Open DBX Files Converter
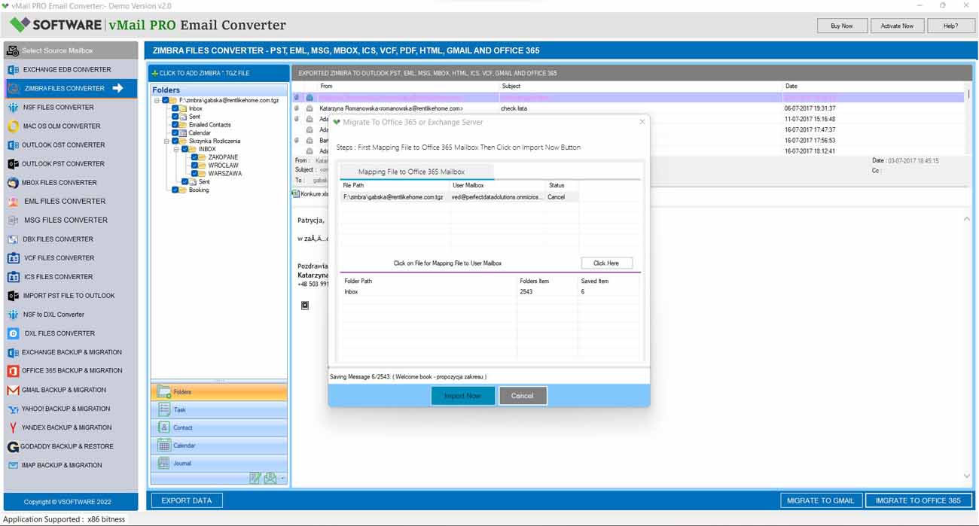Image resolution: width=979 pixels, height=526 pixels. pos(70,239)
